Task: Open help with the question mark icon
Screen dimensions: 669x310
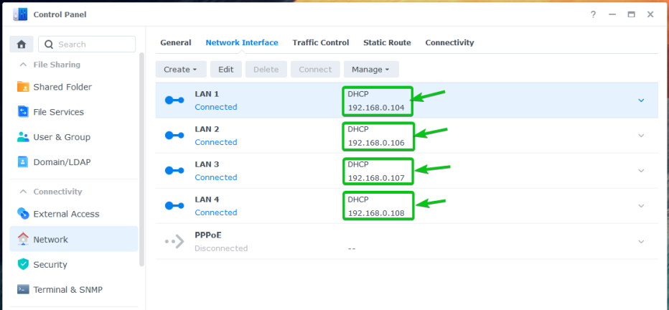Action: 593,14
